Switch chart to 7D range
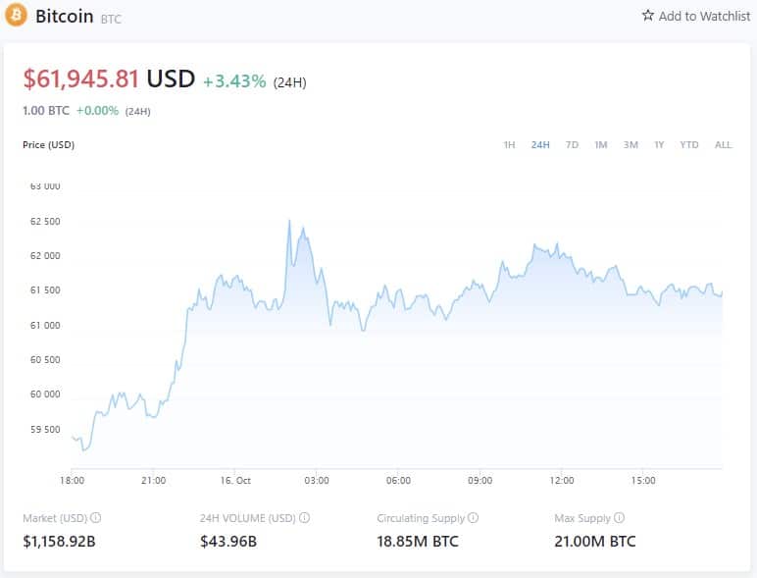The width and height of the screenshot is (757, 578). pos(572,145)
